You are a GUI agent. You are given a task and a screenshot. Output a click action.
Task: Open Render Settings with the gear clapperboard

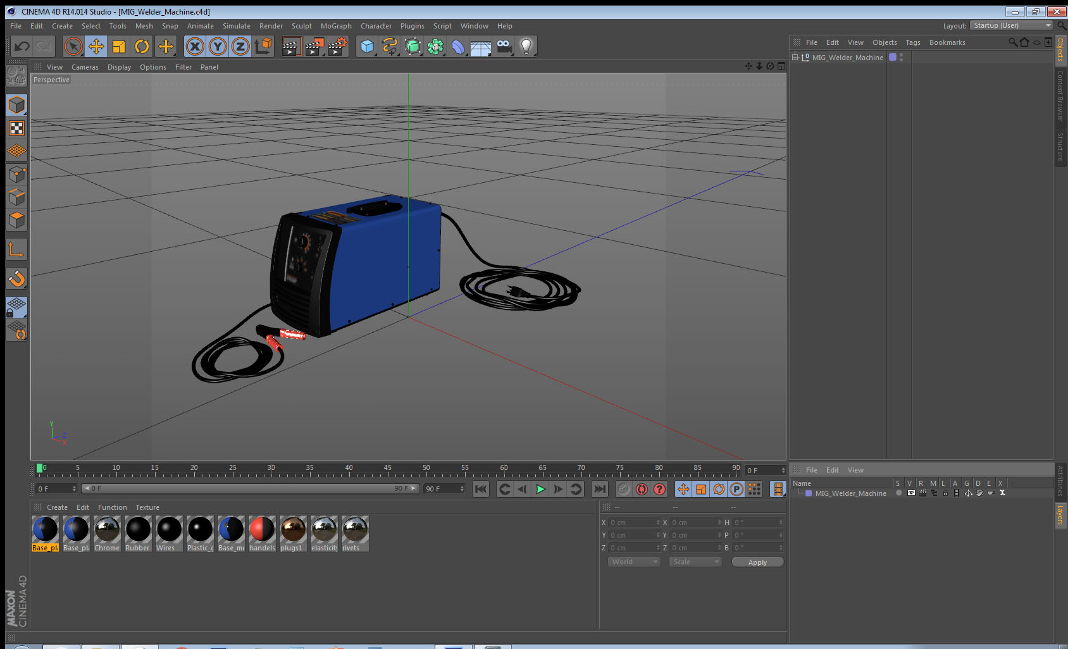[x=338, y=46]
